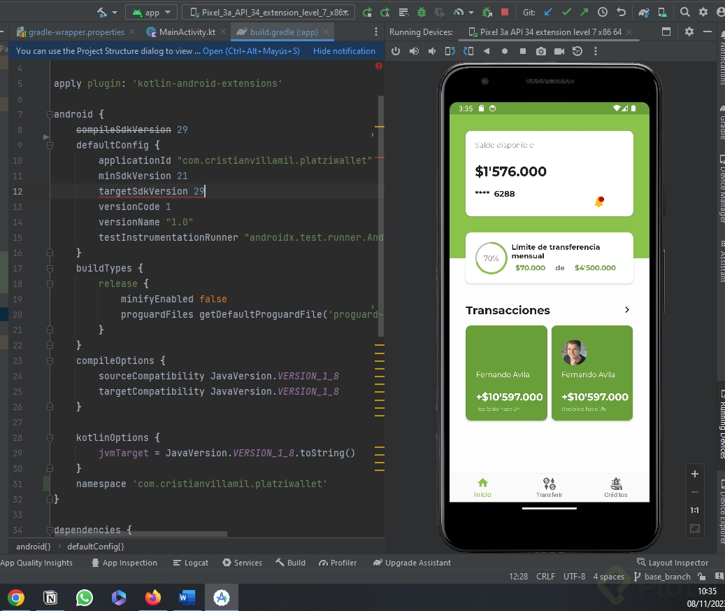Rerun the app with the green run icon
This screenshot has height=611, width=725.
(367, 13)
